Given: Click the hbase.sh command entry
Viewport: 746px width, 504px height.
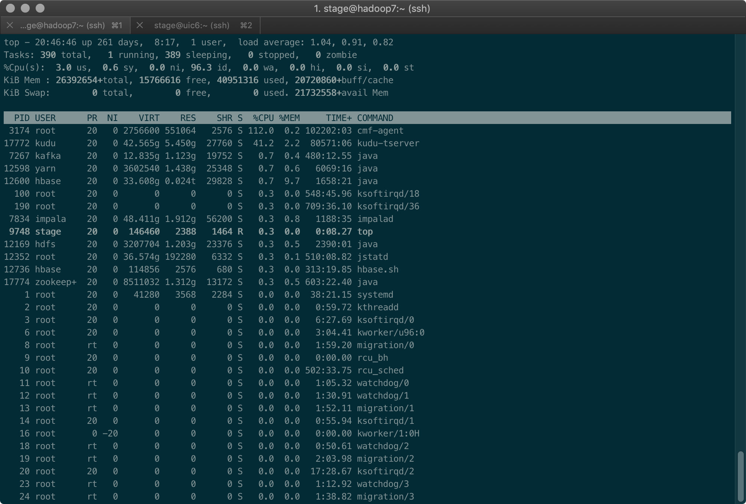Looking at the screenshot, I should (x=377, y=269).
